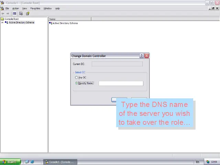This screenshot has height=165, width=220.
Task: Select the Any DC radio button
Action: [77, 77]
